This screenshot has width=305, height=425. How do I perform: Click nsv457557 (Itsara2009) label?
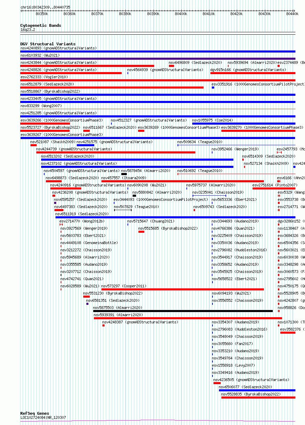tap(124, 178)
